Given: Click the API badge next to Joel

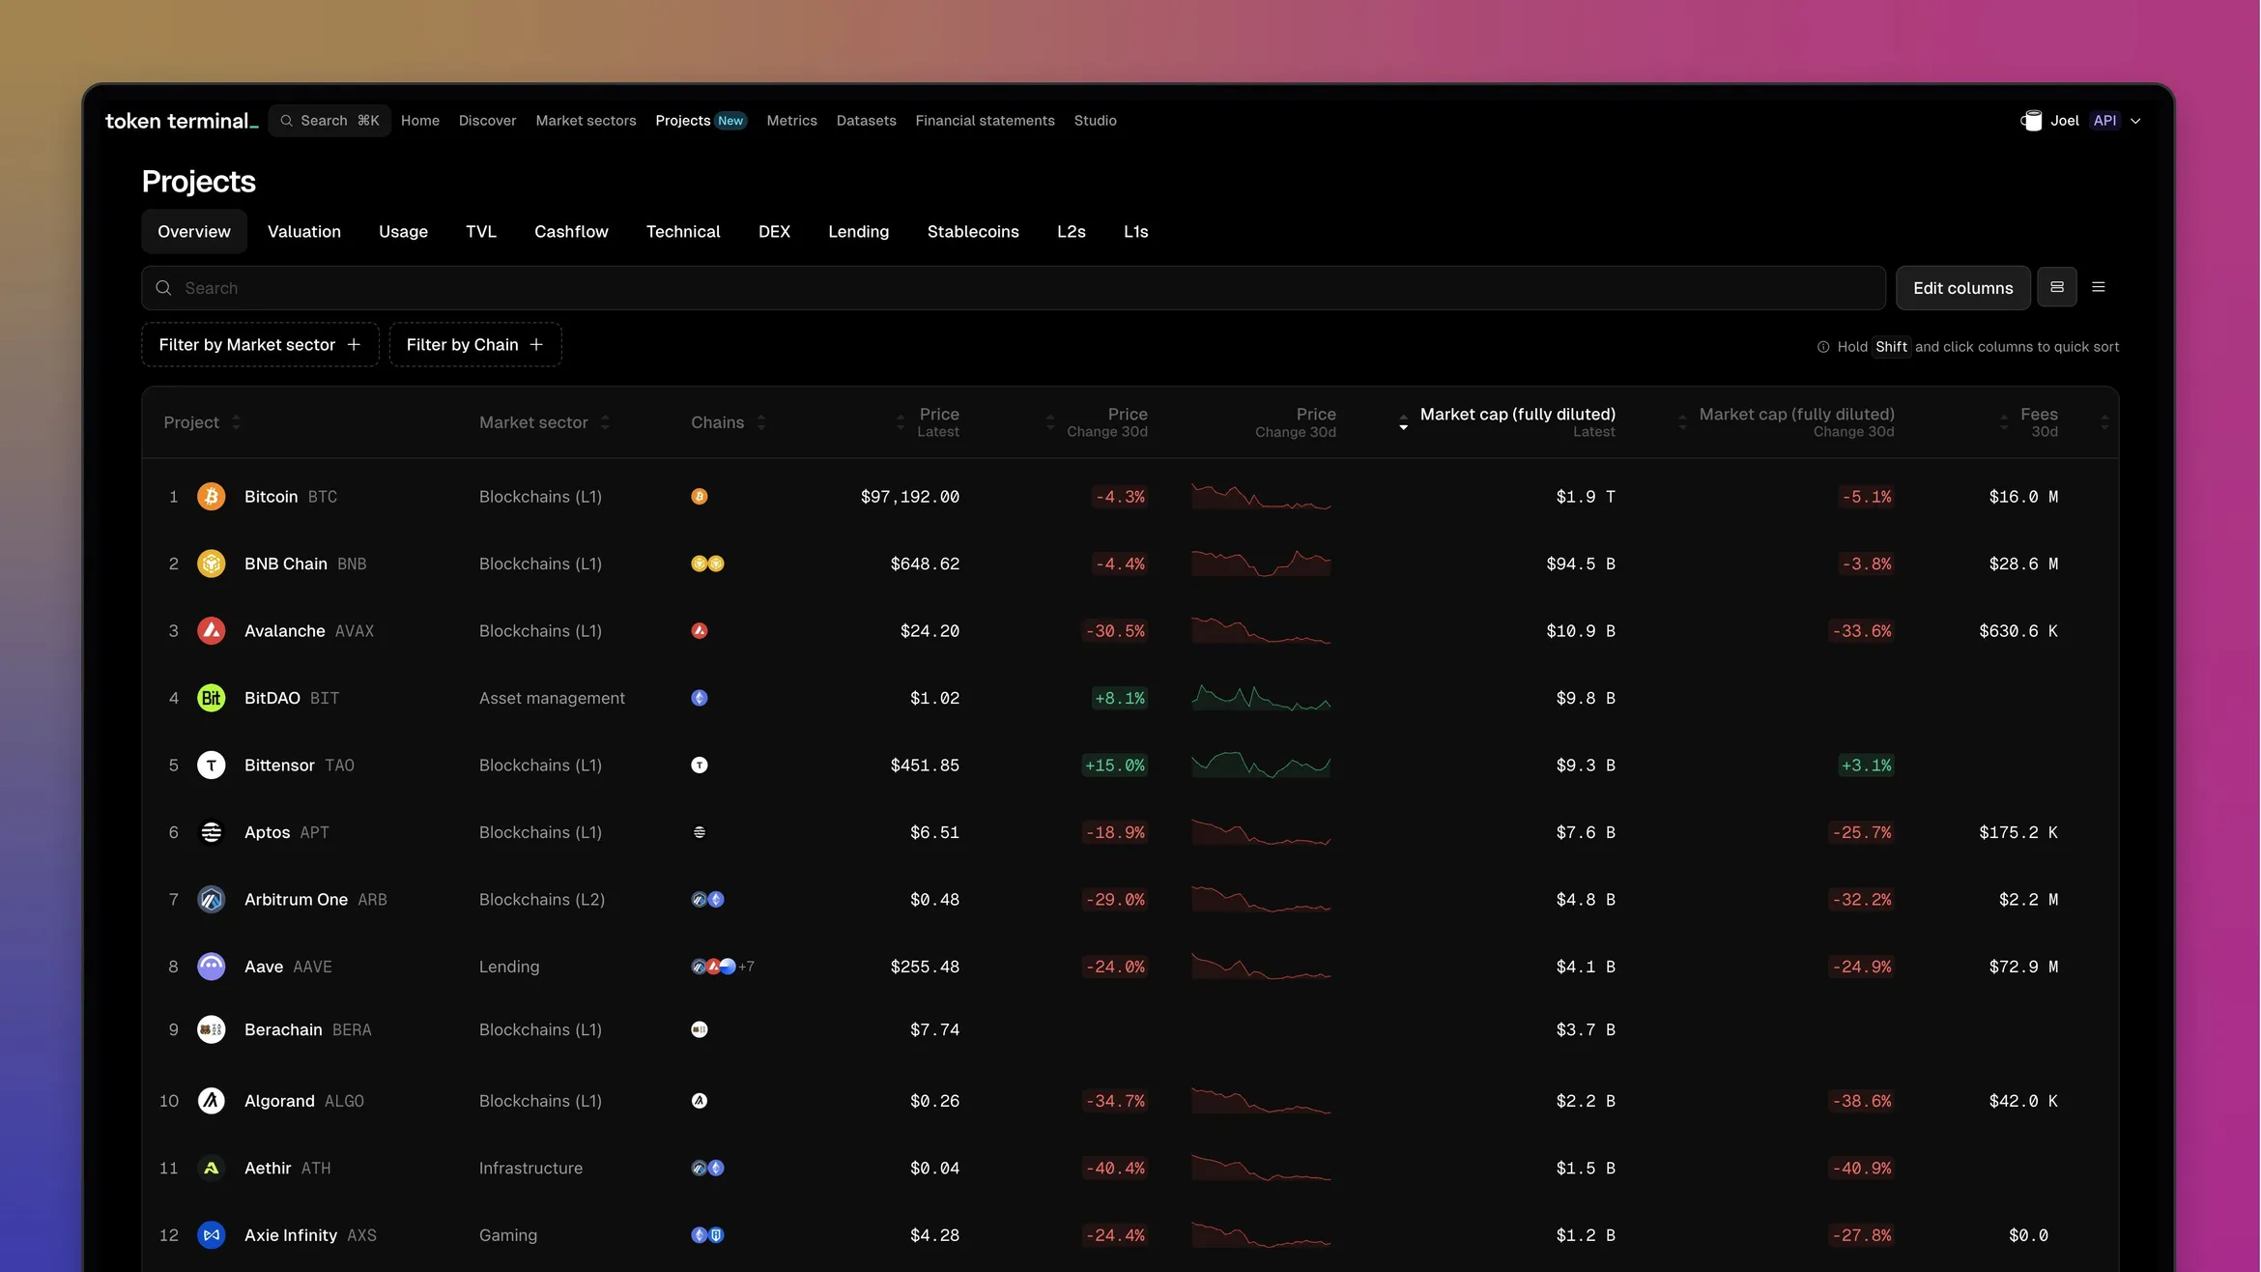Looking at the screenshot, I should pyautogui.click(x=2104, y=121).
